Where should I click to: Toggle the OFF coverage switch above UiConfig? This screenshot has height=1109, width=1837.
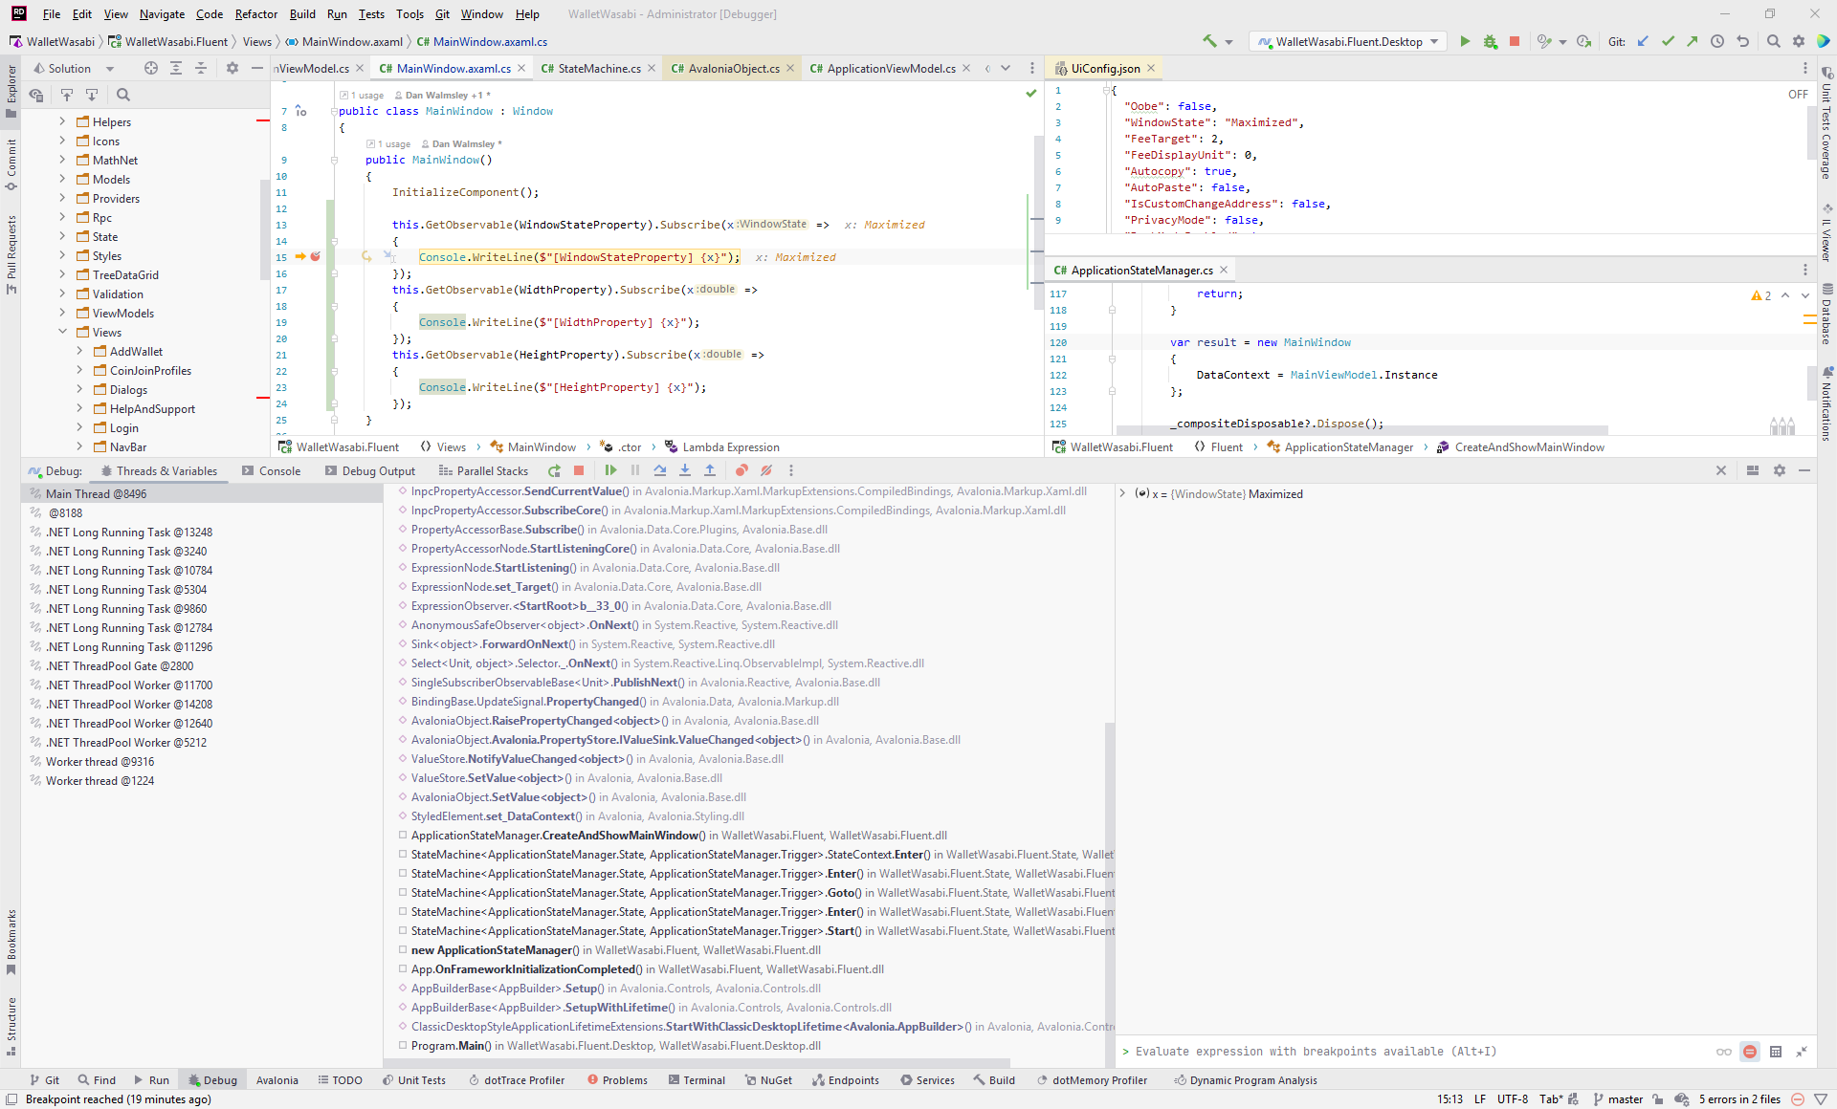1798,94
